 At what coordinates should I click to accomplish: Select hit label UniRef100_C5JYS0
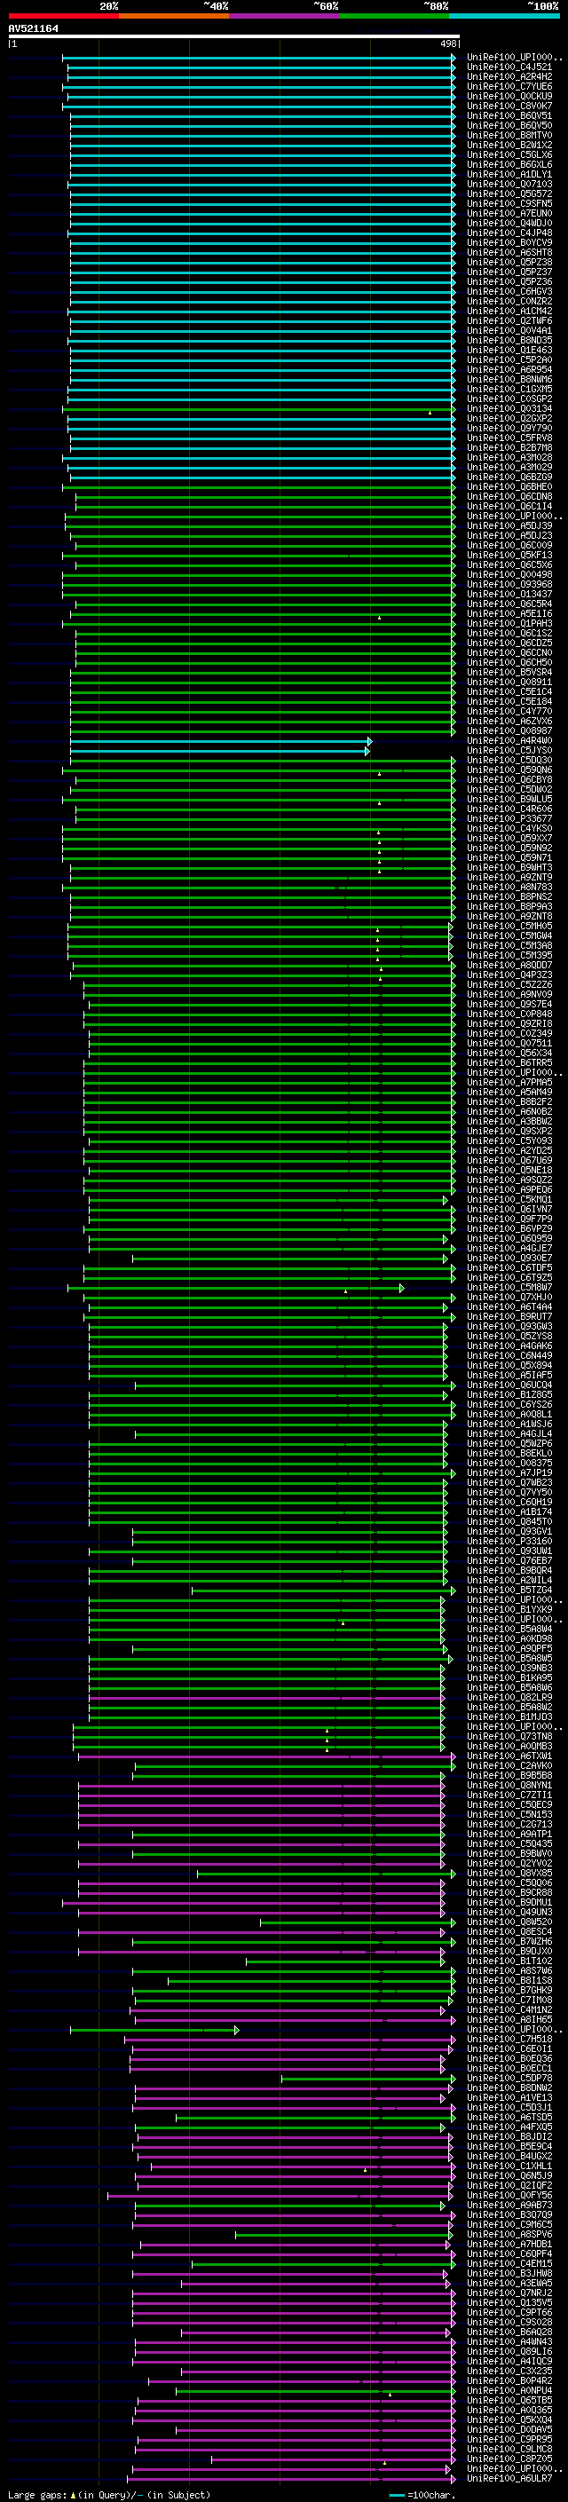tap(509, 751)
